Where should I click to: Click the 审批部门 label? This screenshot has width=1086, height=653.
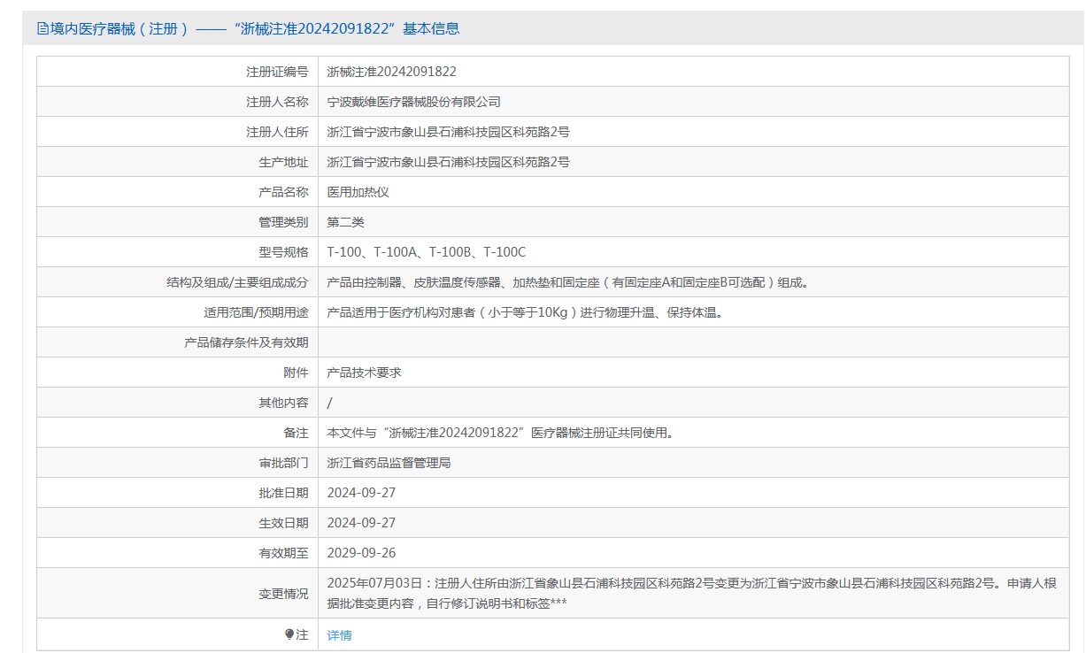tap(283, 463)
